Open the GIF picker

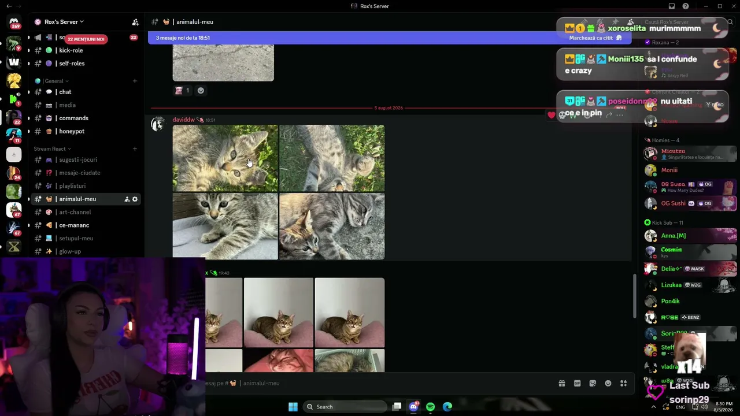577,383
